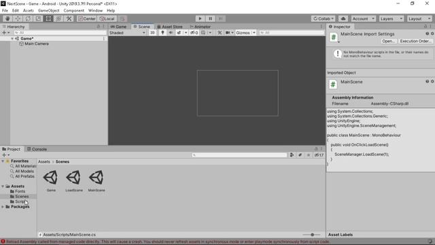Viewport: 435px width, 245px height.
Task: Lock the Hierarchy panel
Action: pyautogui.click(x=98, y=27)
